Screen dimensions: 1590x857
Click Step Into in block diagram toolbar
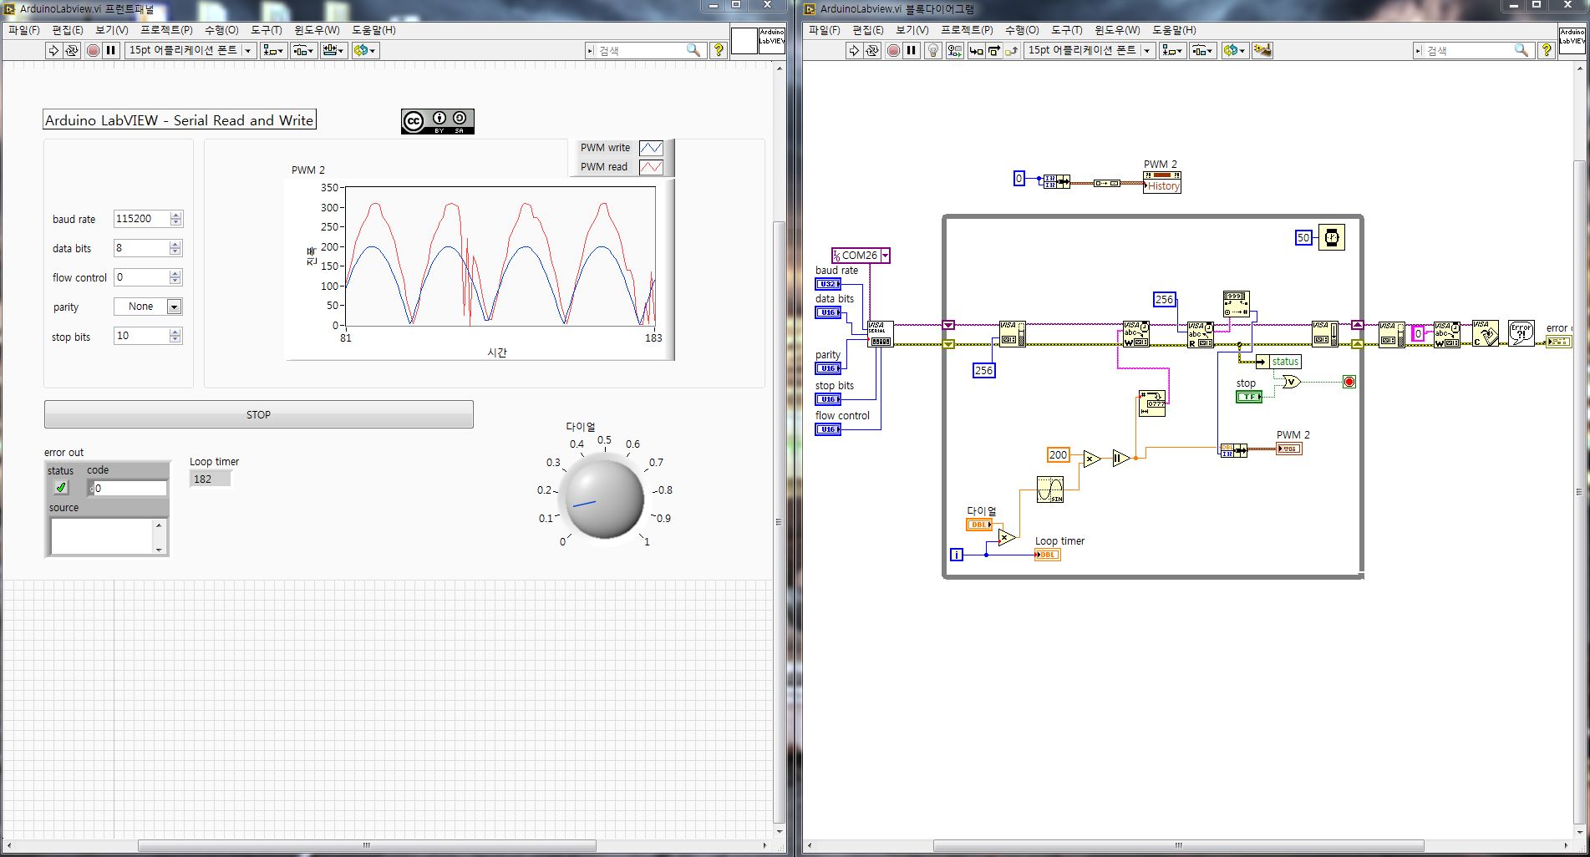tap(975, 50)
